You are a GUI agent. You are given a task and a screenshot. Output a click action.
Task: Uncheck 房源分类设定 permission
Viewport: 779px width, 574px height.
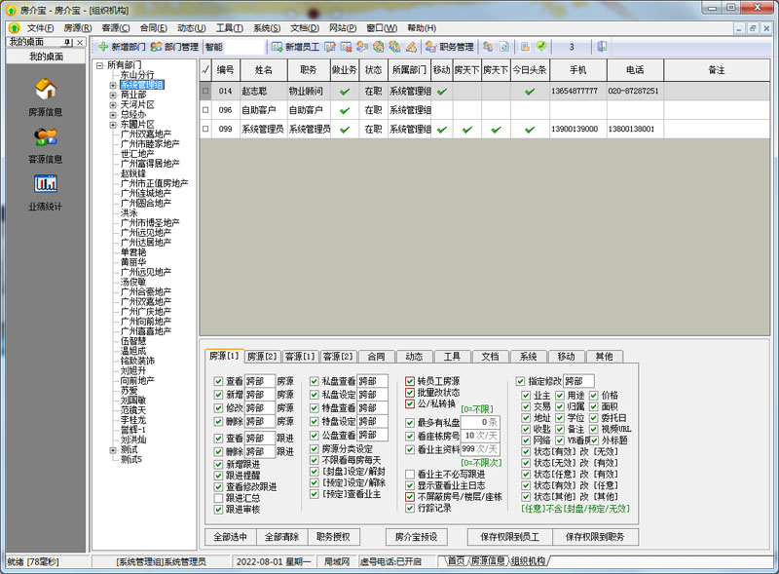point(314,448)
